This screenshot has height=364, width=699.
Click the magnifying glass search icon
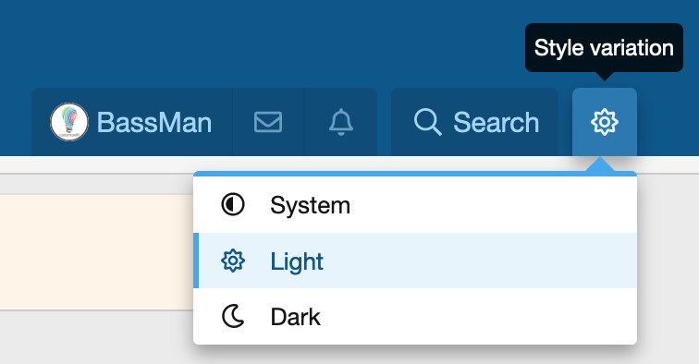(x=427, y=122)
